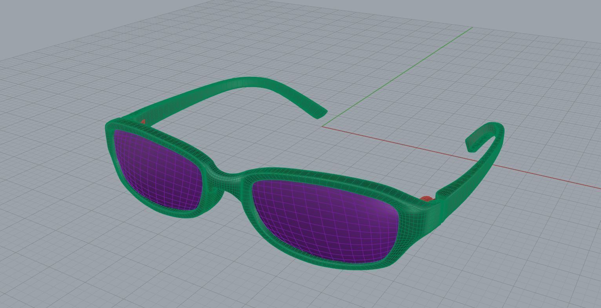Select the green nose bridge of the frame
Viewport: 601px width, 308px height.
[229, 181]
